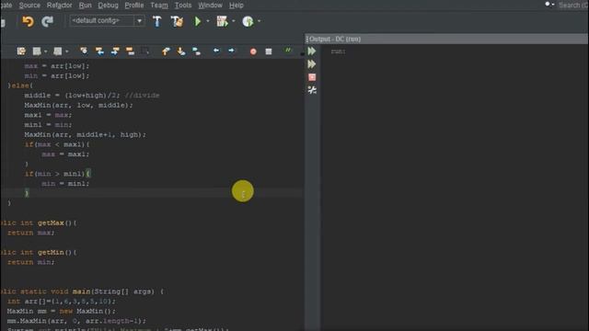The height and width of the screenshot is (331, 589).
Task: Expand the Debug Project arrow dropdown
Action: 233,21
